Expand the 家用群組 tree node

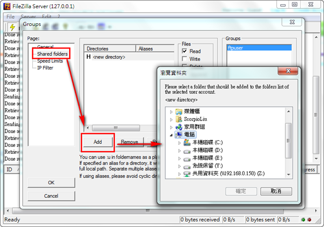click(x=171, y=127)
